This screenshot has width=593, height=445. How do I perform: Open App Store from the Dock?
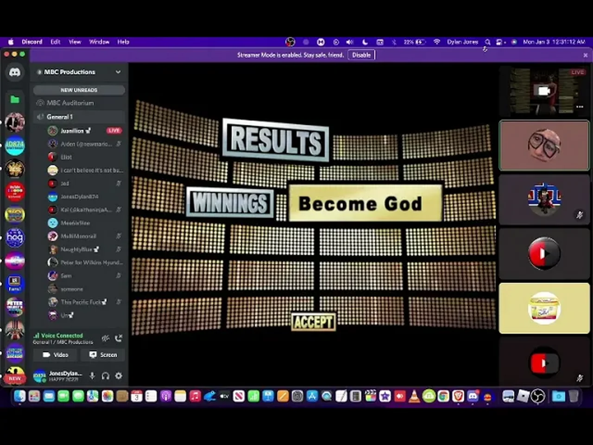(x=312, y=396)
